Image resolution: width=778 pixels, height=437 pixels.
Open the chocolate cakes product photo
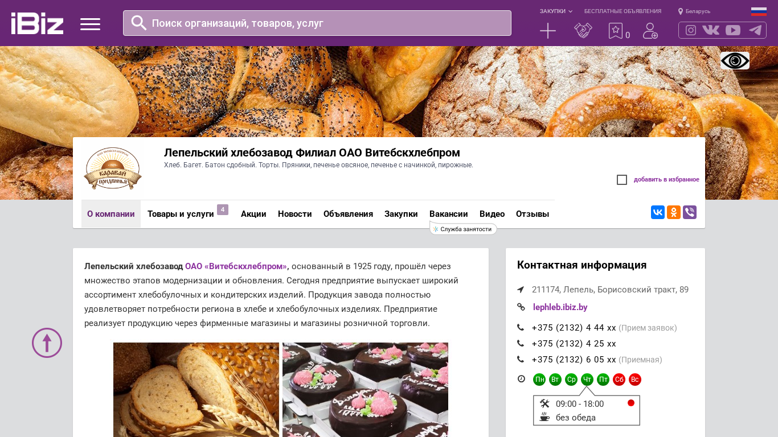click(x=365, y=390)
